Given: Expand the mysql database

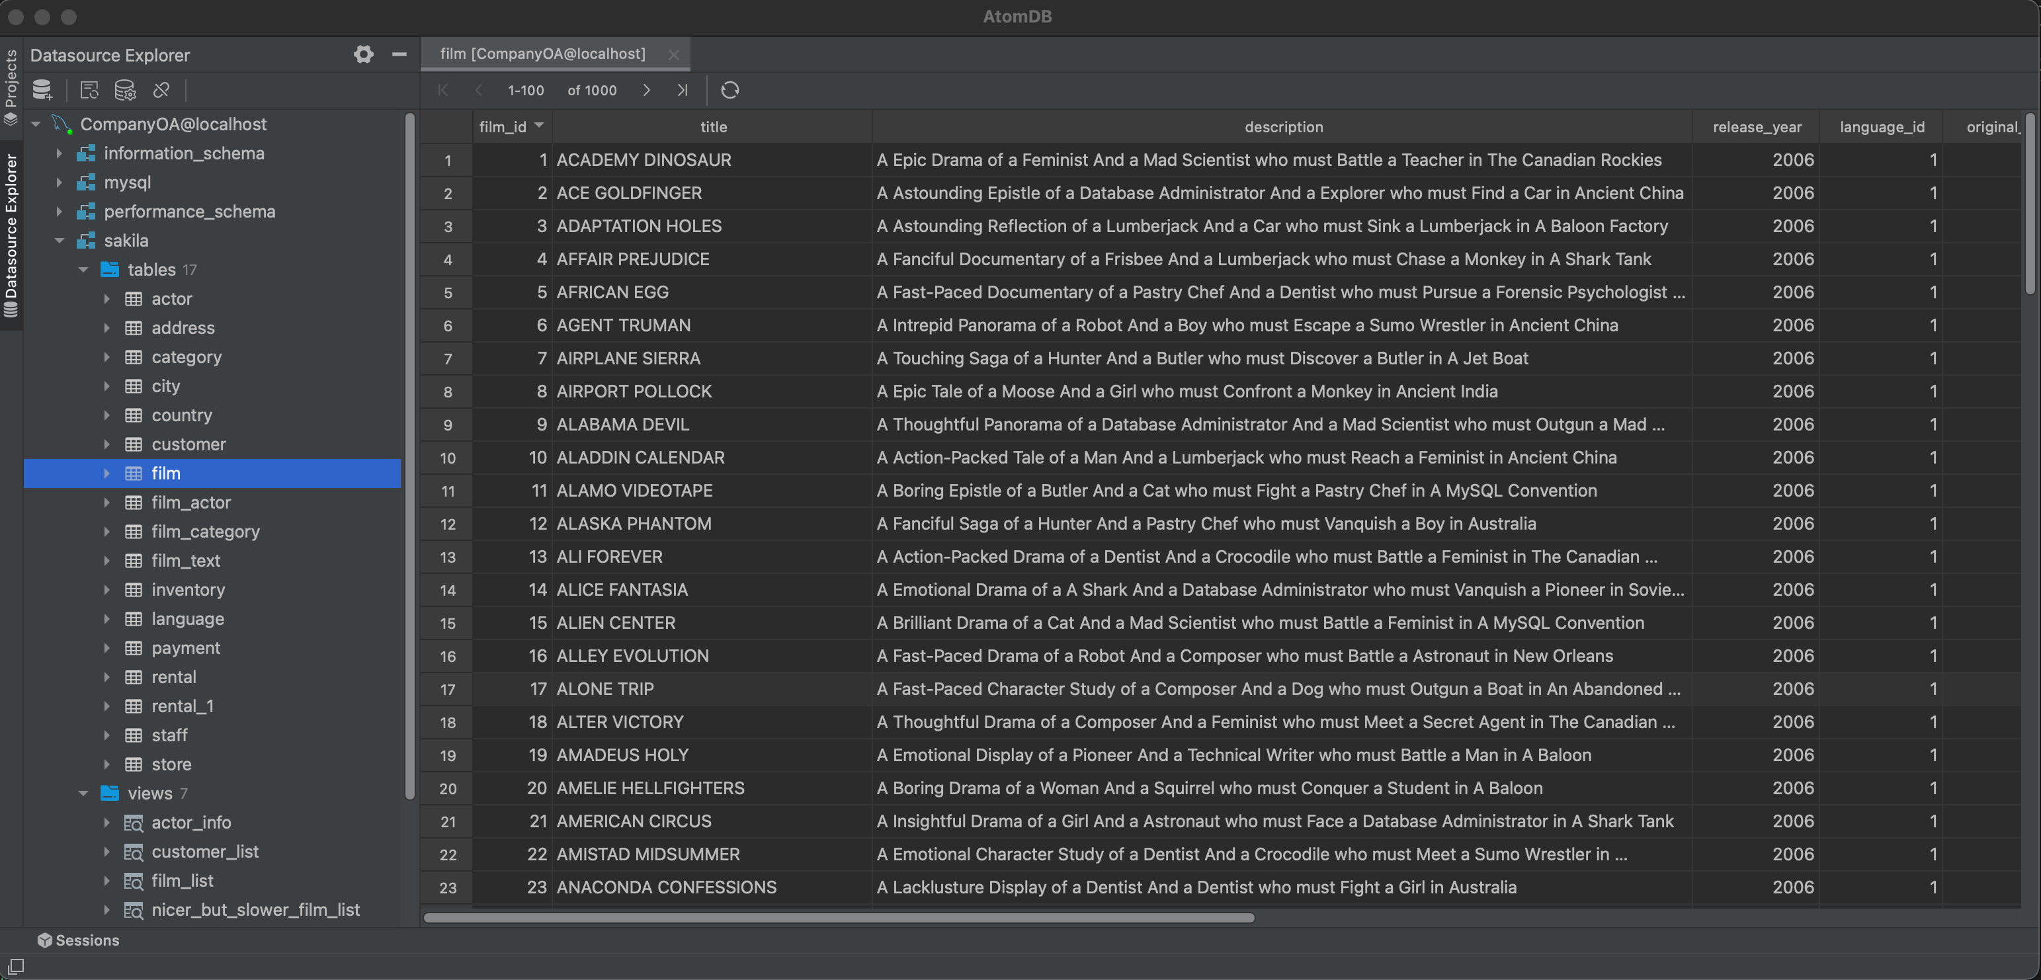Looking at the screenshot, I should coord(60,183).
